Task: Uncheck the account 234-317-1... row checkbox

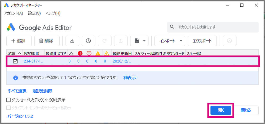Action: (15, 61)
